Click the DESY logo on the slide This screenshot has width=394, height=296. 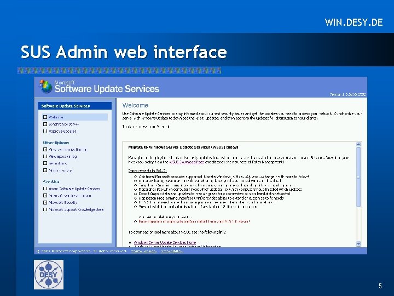click(49, 275)
